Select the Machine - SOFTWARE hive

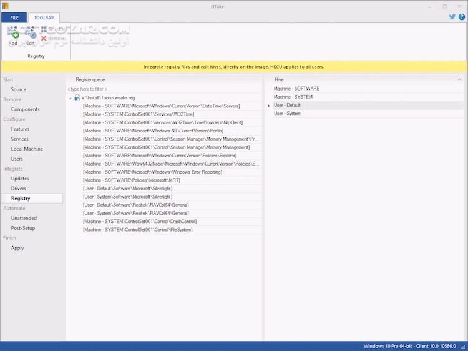coord(296,89)
